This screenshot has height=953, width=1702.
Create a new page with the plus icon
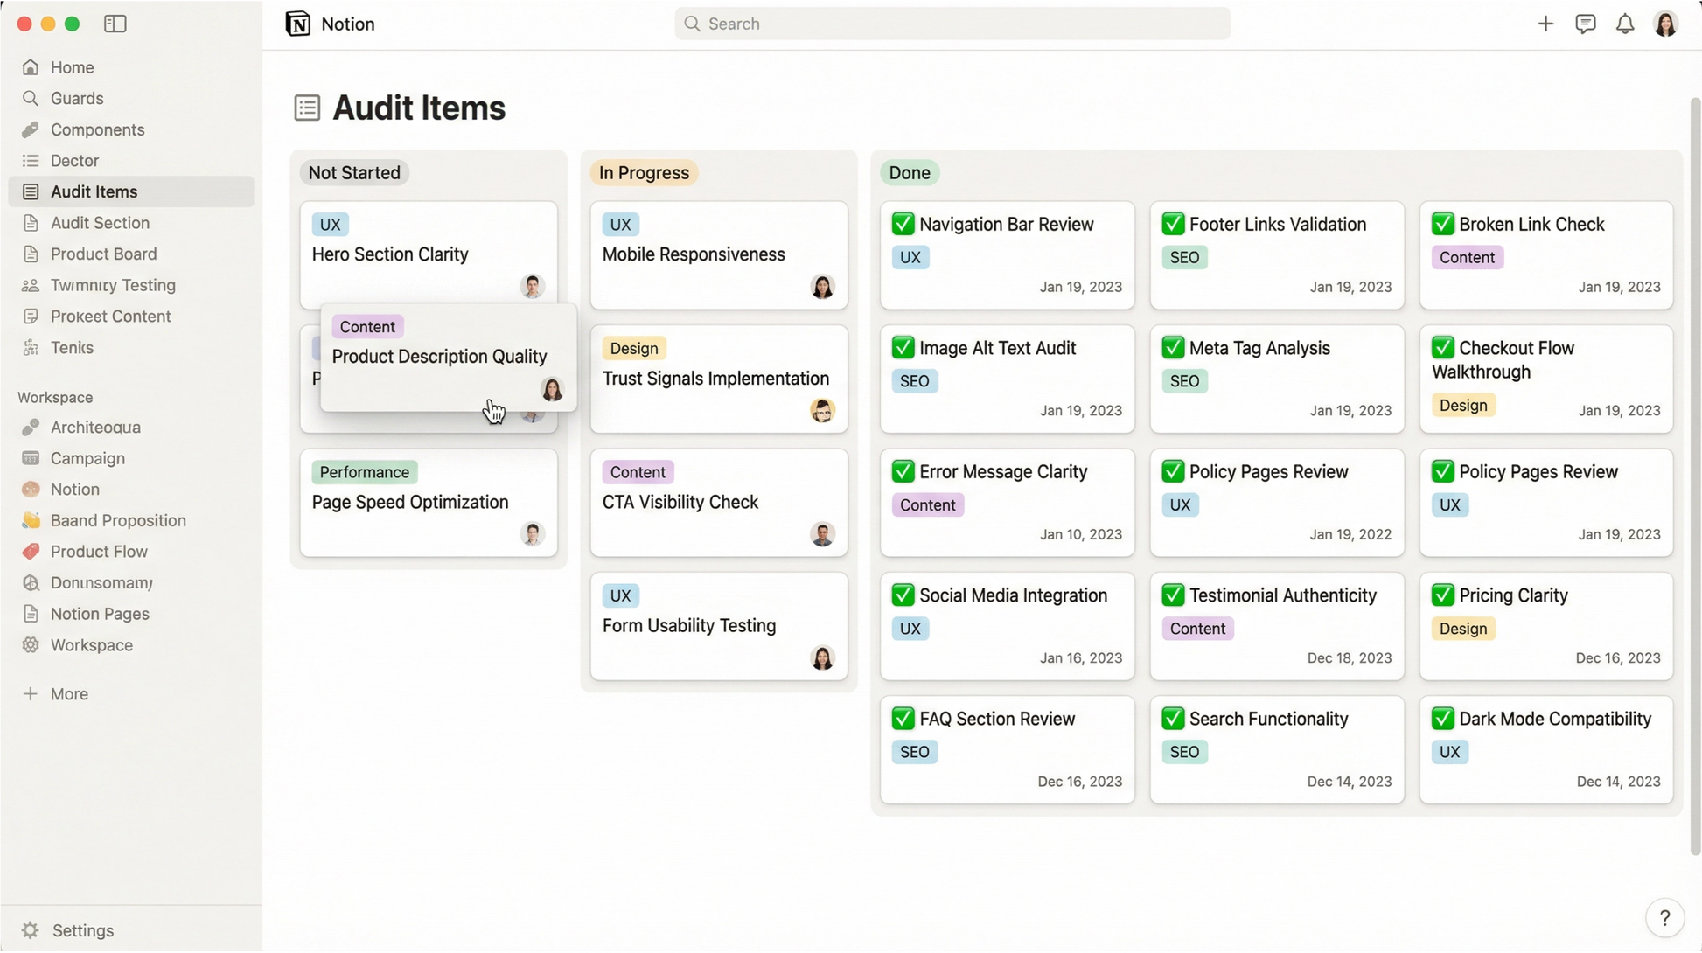click(x=1545, y=24)
